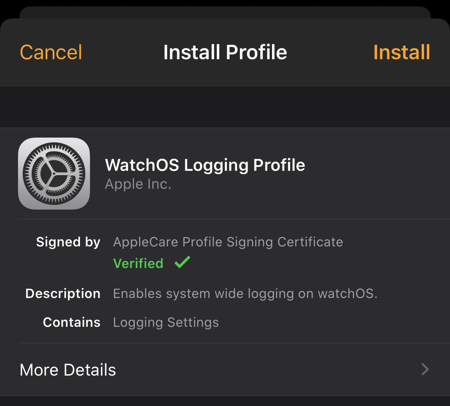This screenshot has width=450, height=406.
Task: Select the WatchOS Logging Profile name
Action: coord(205,165)
